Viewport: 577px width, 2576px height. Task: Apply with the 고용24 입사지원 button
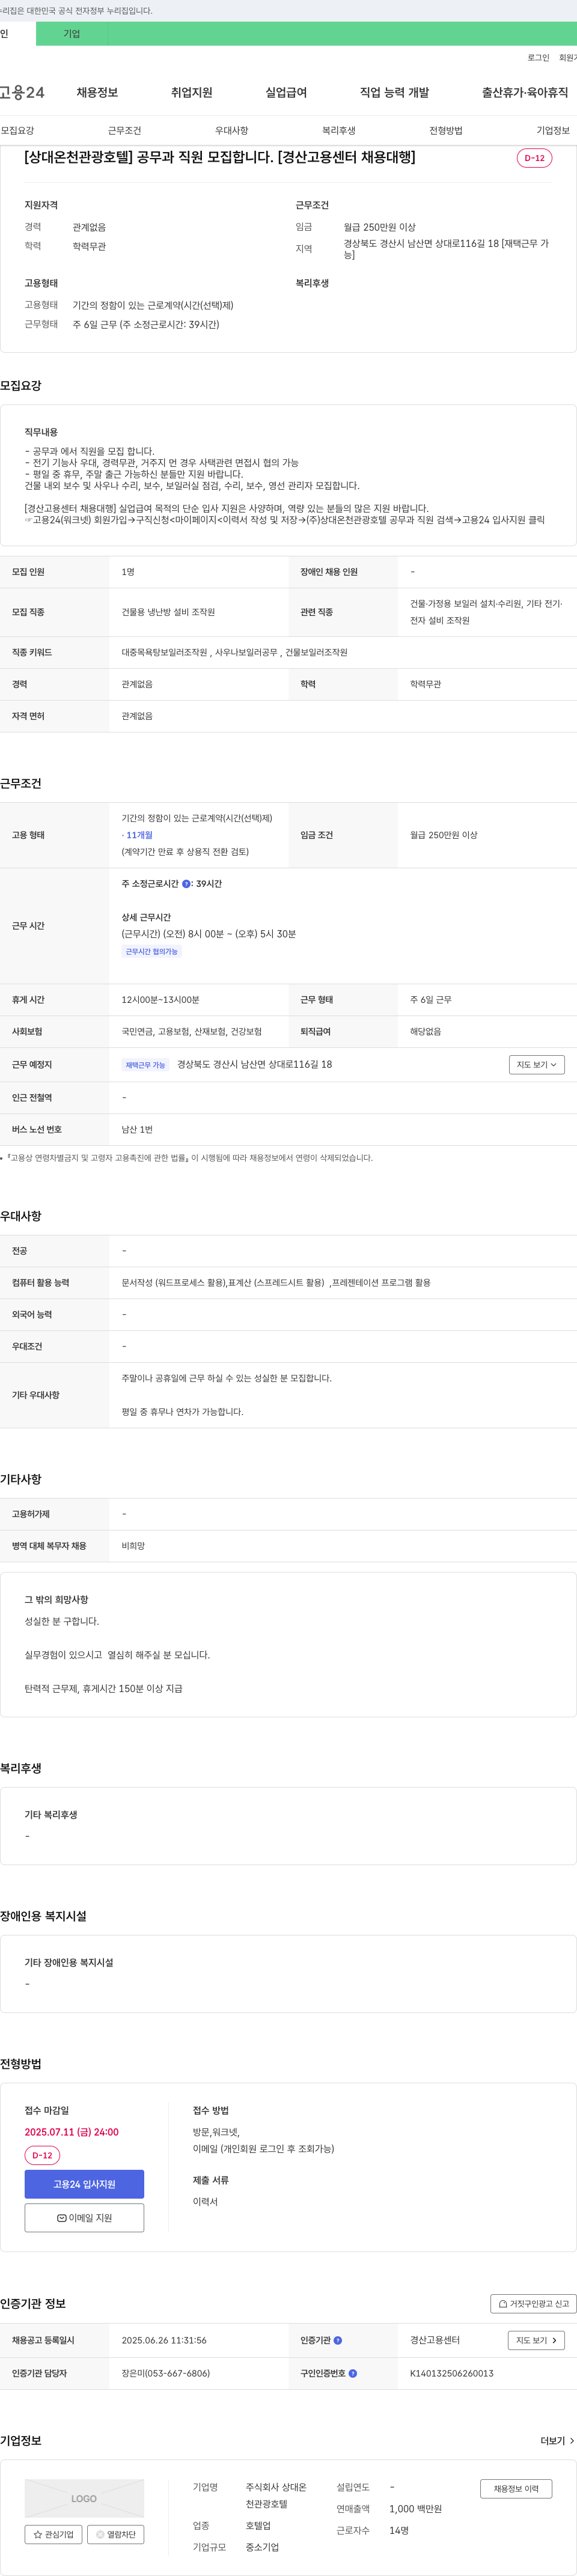[x=84, y=2184]
